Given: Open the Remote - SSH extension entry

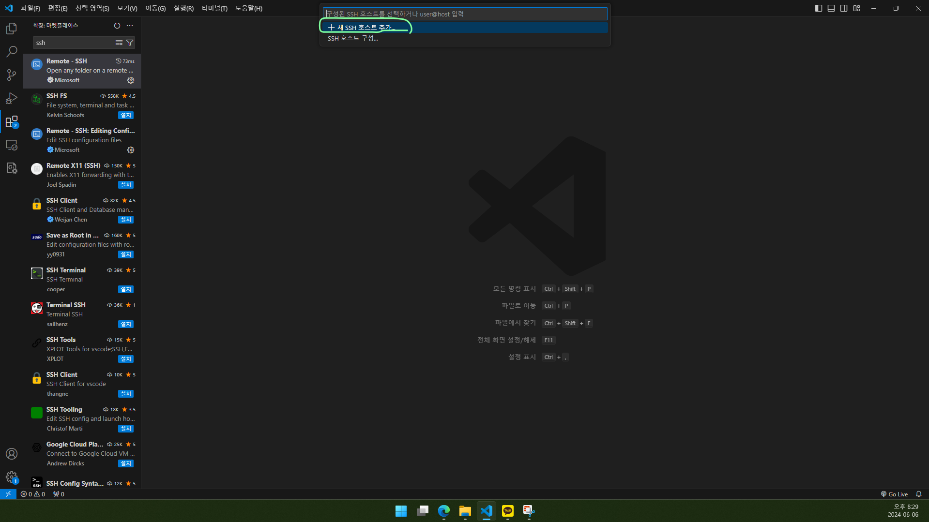Looking at the screenshot, I should click(82, 71).
